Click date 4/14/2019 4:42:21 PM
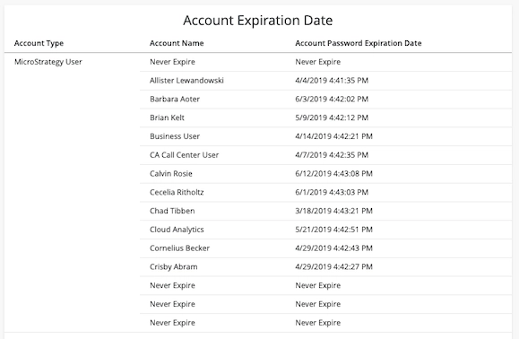This screenshot has height=339, width=519. coord(333,136)
